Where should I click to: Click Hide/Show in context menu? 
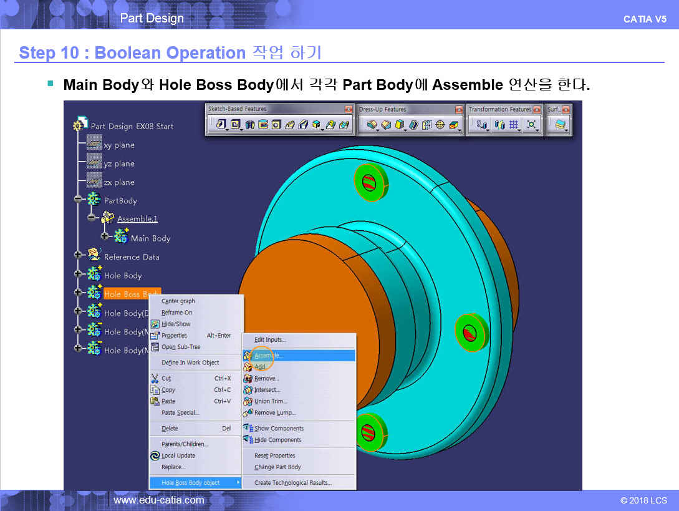(176, 324)
